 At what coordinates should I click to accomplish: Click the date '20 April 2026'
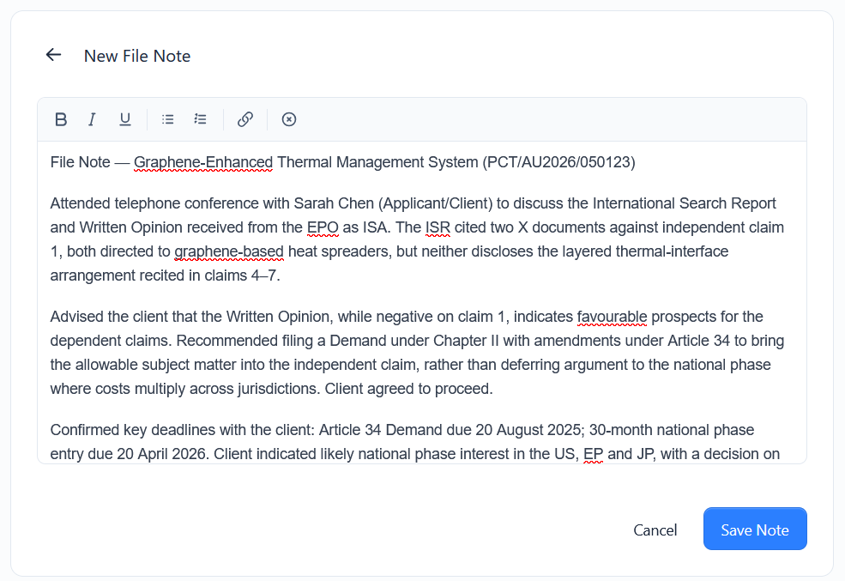tap(161, 454)
